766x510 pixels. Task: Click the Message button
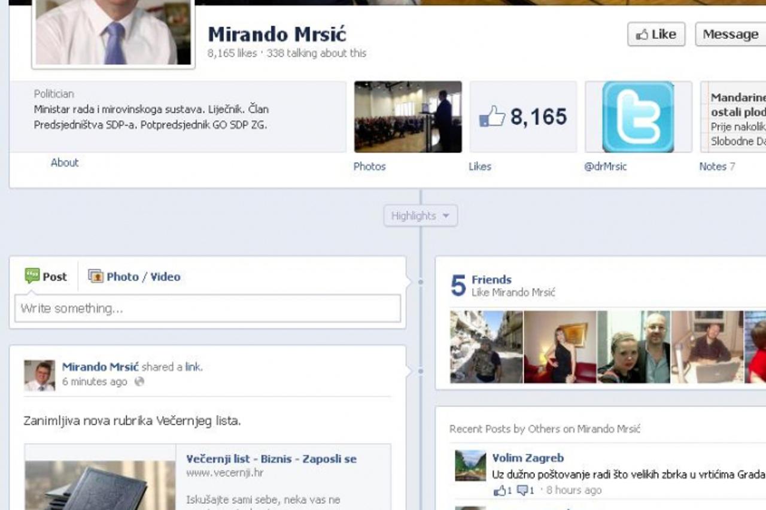point(729,34)
